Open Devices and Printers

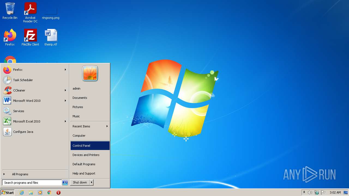(90, 155)
